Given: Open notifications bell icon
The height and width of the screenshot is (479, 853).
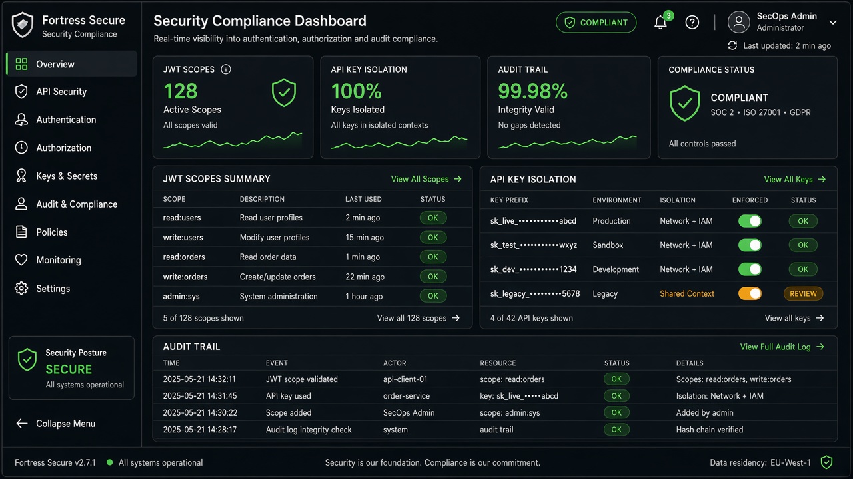Looking at the screenshot, I should pos(660,23).
